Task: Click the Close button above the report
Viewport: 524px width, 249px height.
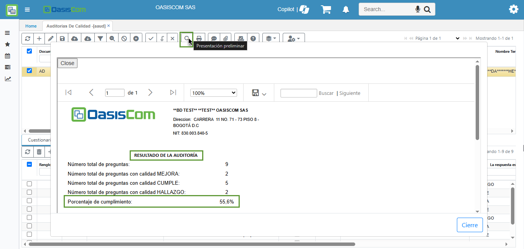Action: 68,63
